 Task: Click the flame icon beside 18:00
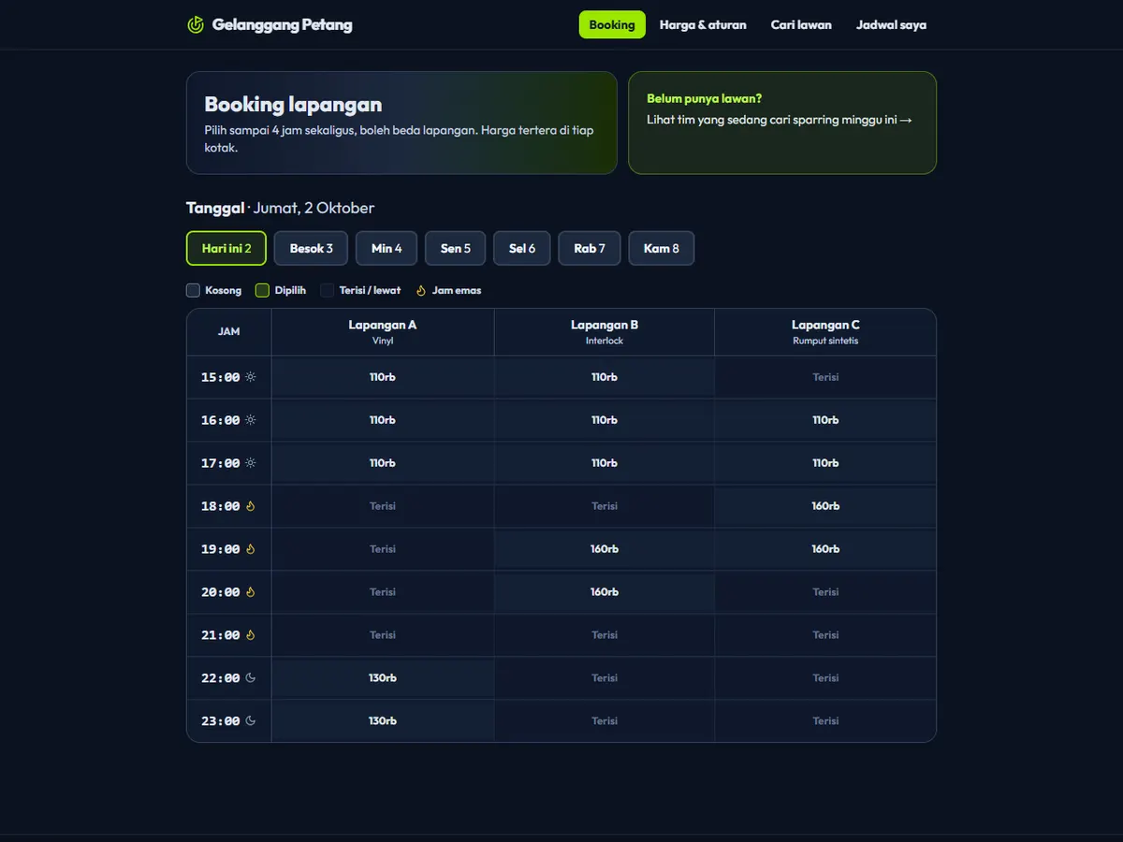[x=251, y=506]
